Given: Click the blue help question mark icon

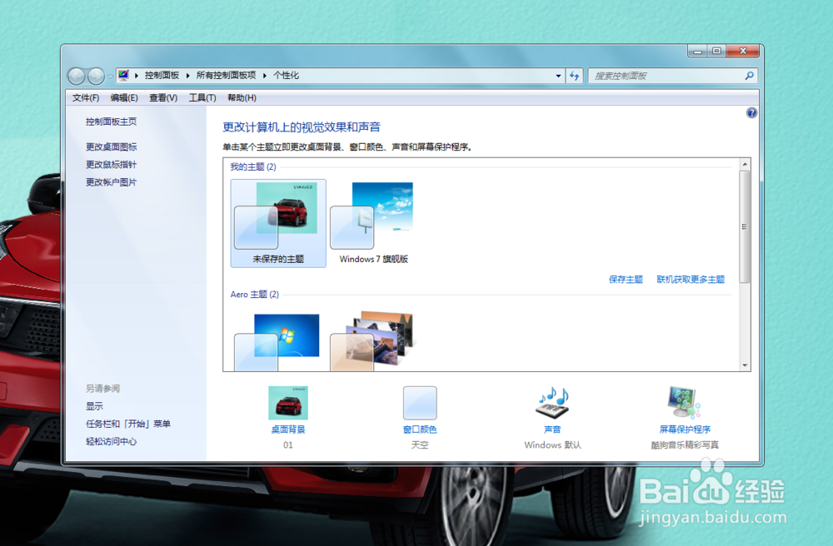Looking at the screenshot, I should click(x=751, y=112).
